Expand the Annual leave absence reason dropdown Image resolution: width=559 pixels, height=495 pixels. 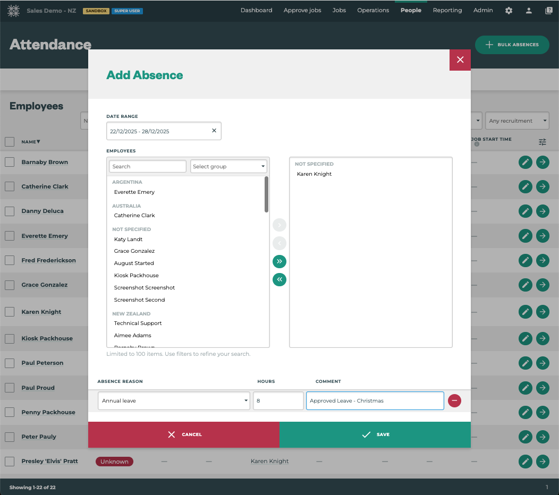[174, 401]
